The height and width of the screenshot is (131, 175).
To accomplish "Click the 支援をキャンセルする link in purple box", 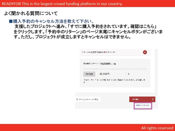I will (x=142, y=106).
